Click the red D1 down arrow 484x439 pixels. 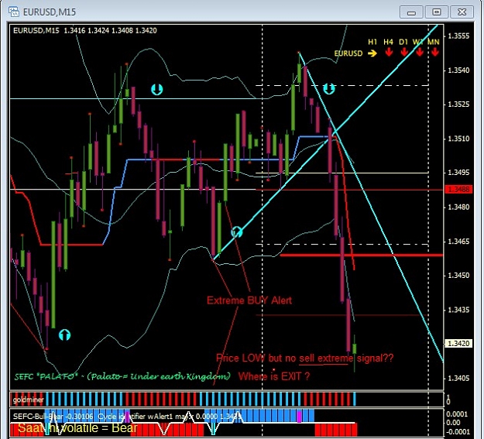click(x=404, y=52)
